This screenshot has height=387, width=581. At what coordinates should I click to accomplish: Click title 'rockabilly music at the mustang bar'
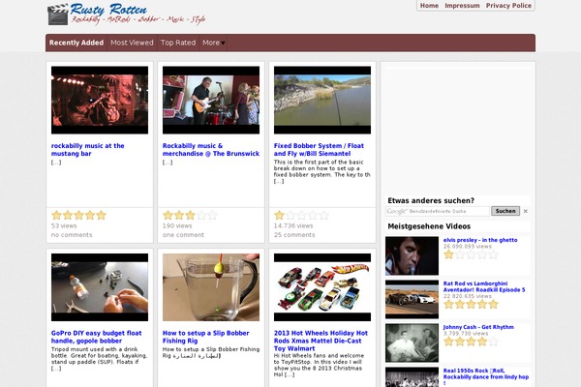click(88, 150)
